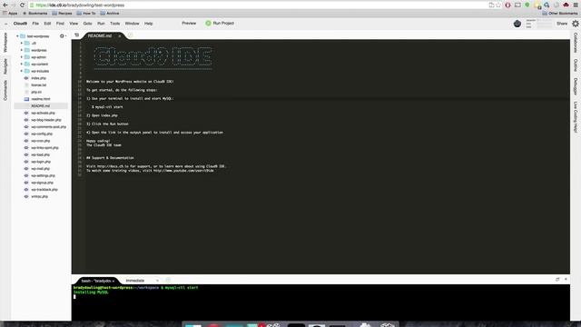Click the green Run Project icon
Viewport: 581px width, 327px height.
tap(208, 23)
